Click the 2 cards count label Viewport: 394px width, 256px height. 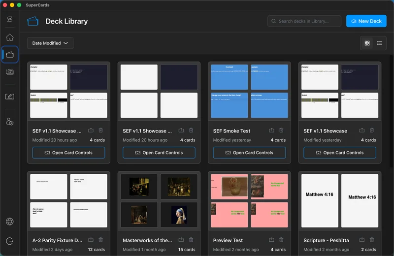(x=368, y=250)
